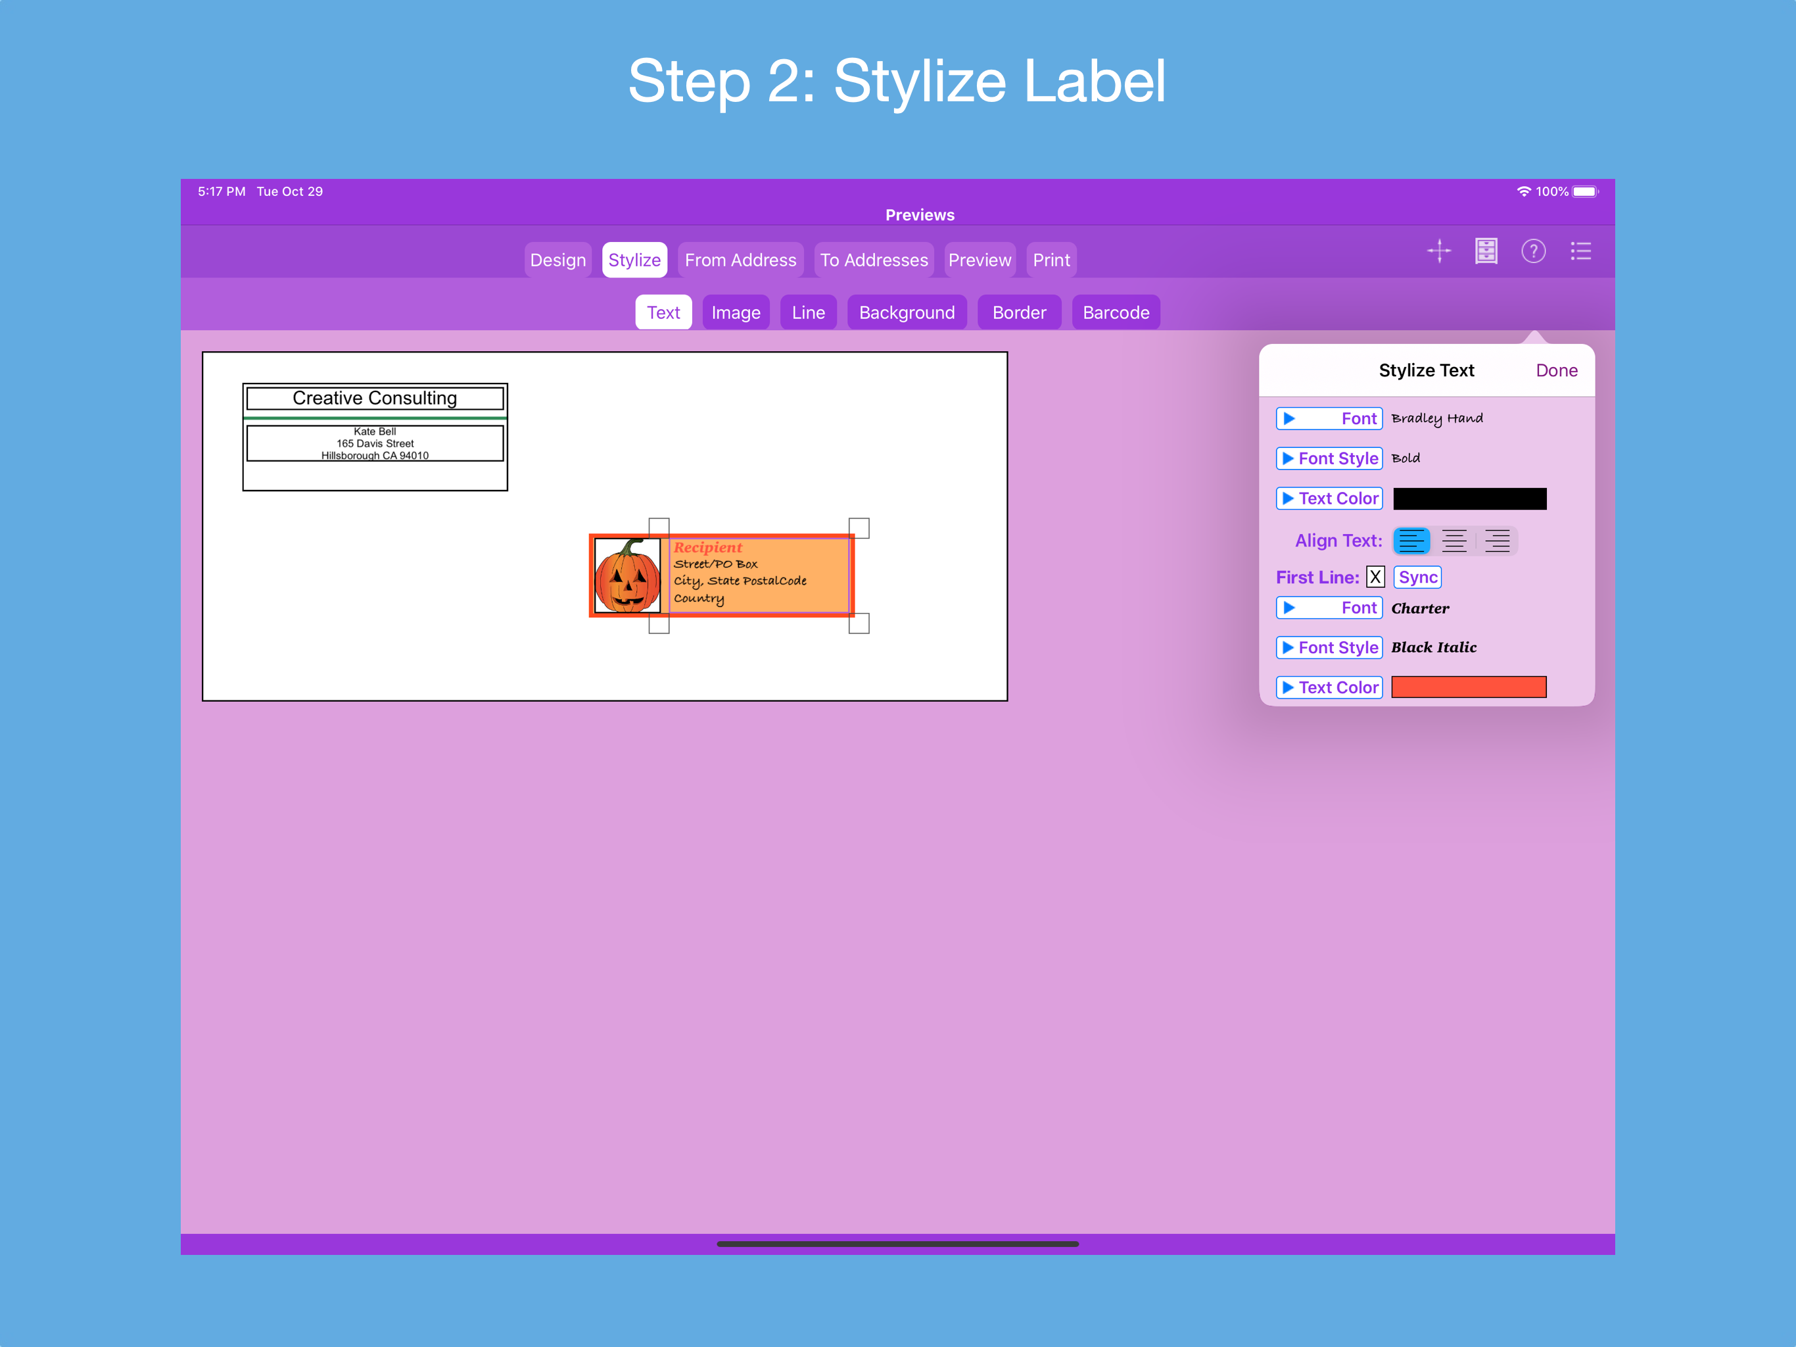Viewport: 1796px width, 1347px height.
Task: Toggle the First Line checkbox
Action: point(1375,577)
